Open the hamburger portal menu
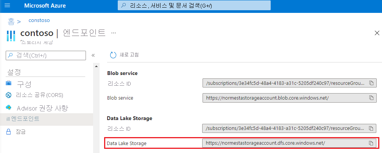This screenshot has height=153, width=382. [7, 5]
